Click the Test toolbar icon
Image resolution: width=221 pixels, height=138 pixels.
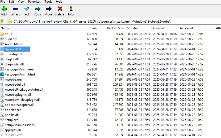tap(26, 9)
